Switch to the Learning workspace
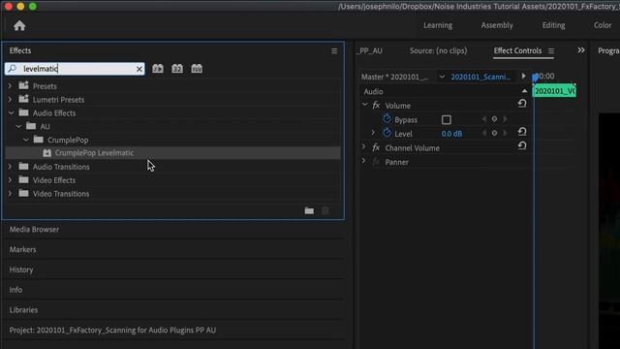Image resolution: width=620 pixels, height=349 pixels. pyautogui.click(x=438, y=25)
